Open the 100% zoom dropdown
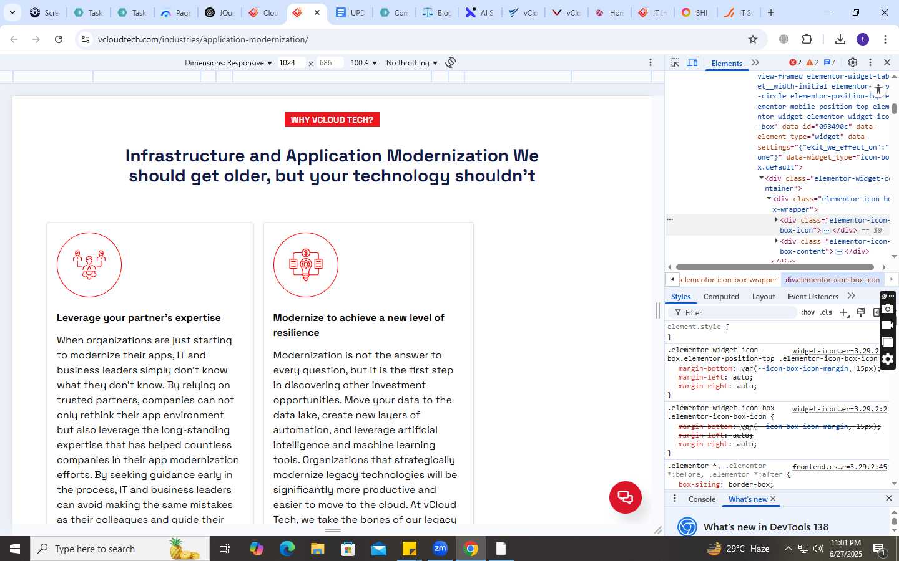The width and height of the screenshot is (899, 561). tap(364, 62)
